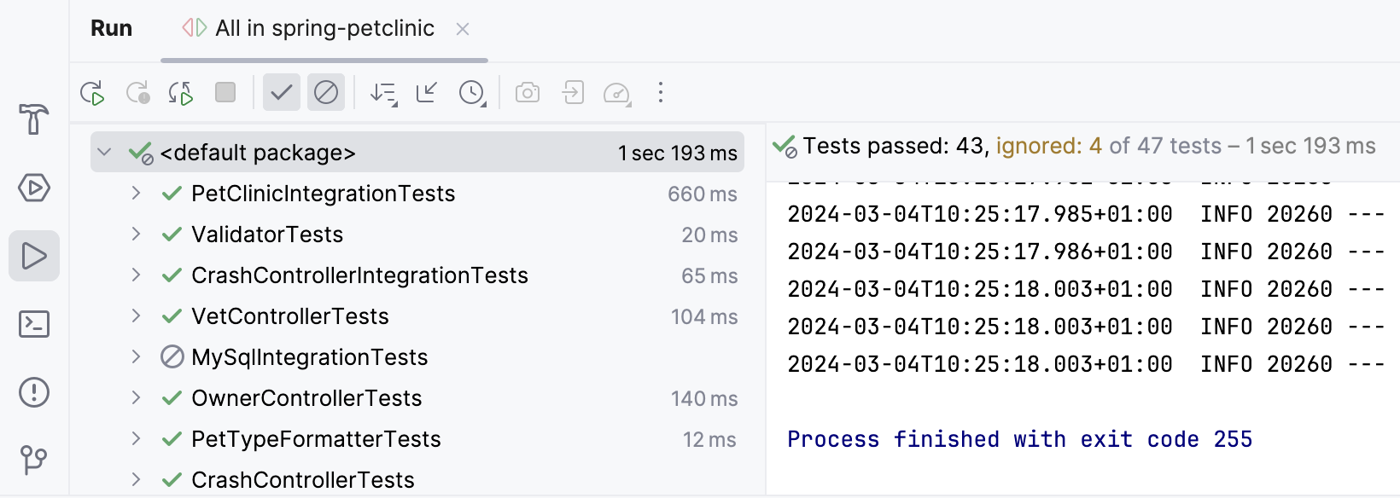Stop the running test process
Screen dimensions: 1400x498
pos(225,93)
